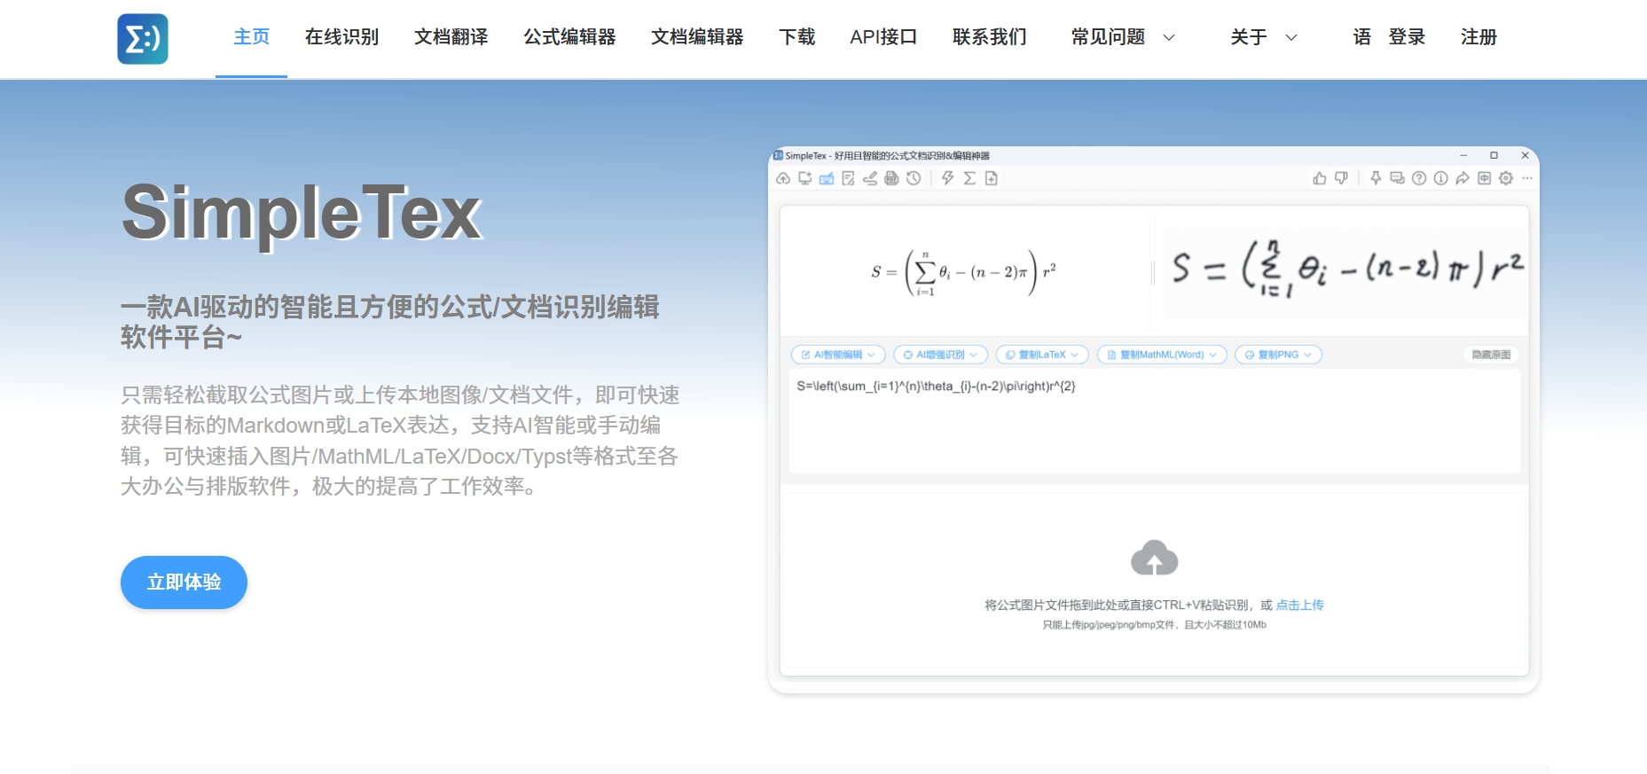Click the 立即体验 button
The height and width of the screenshot is (774, 1647).
click(184, 582)
